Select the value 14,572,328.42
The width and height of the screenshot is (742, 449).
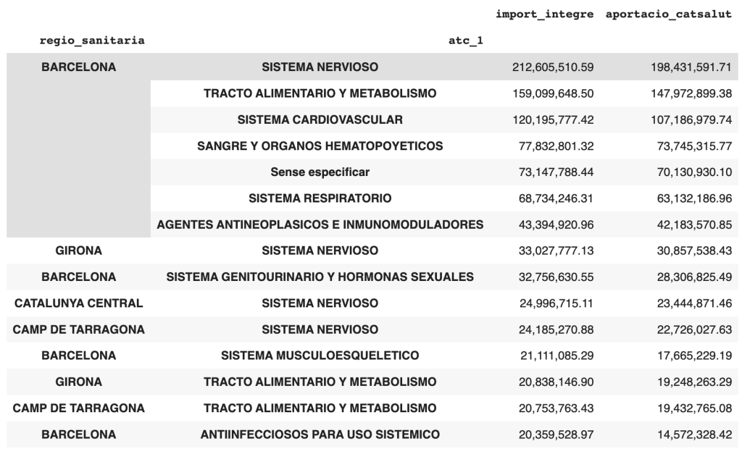pyautogui.click(x=694, y=435)
